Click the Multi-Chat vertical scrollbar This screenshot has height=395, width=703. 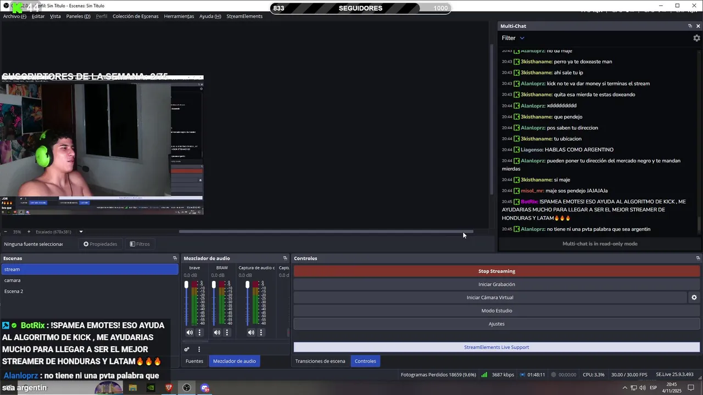(699, 225)
